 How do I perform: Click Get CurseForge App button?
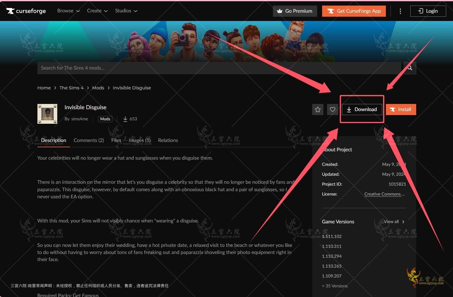pos(354,11)
